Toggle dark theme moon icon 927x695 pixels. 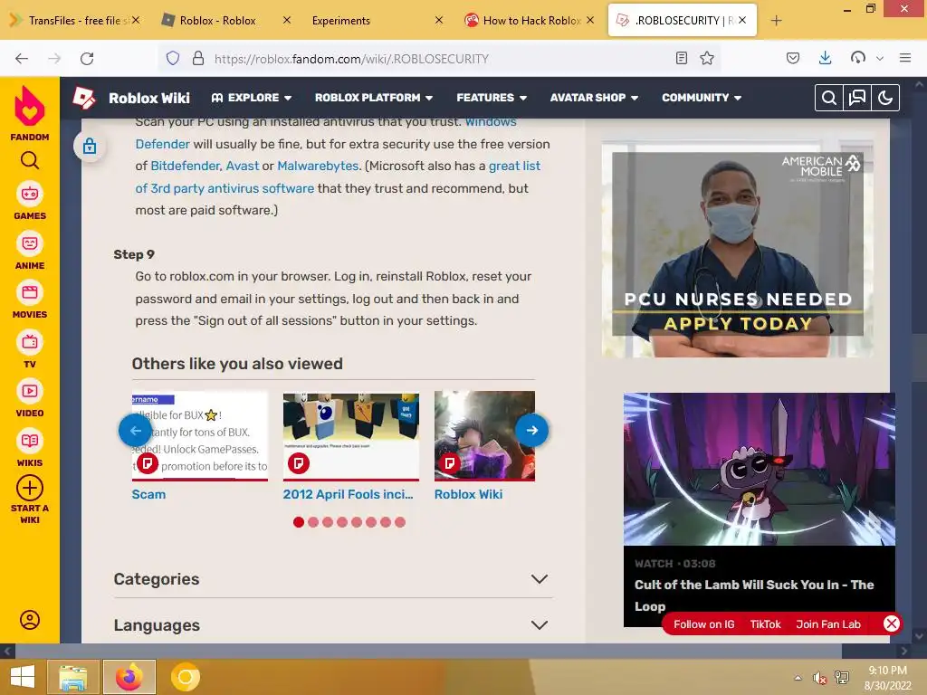(885, 98)
